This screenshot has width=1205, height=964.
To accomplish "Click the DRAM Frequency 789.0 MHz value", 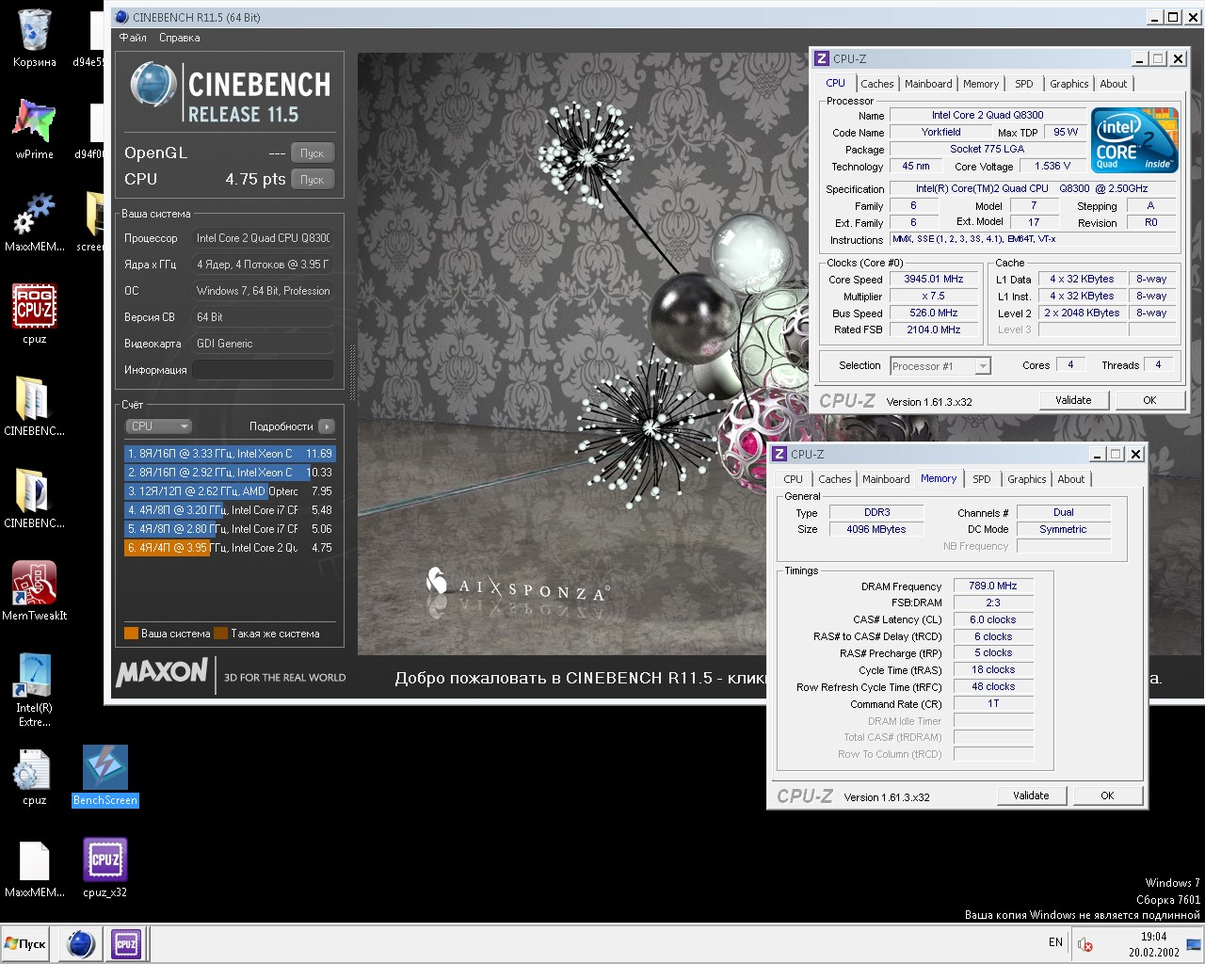I will [x=993, y=586].
